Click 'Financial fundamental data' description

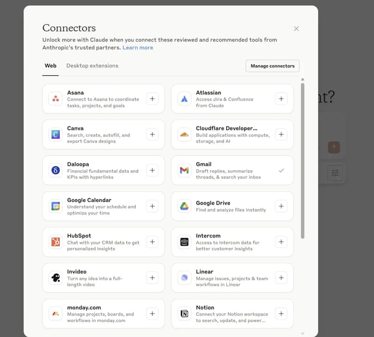pos(103,174)
